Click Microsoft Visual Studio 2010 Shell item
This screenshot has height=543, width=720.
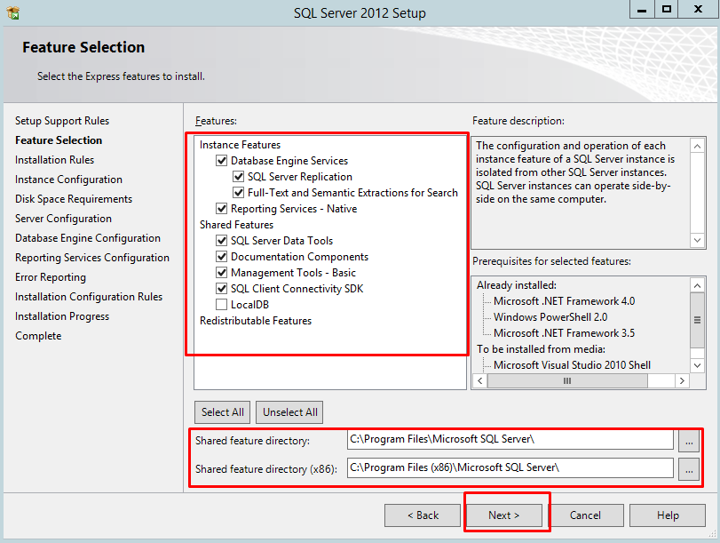click(x=572, y=365)
